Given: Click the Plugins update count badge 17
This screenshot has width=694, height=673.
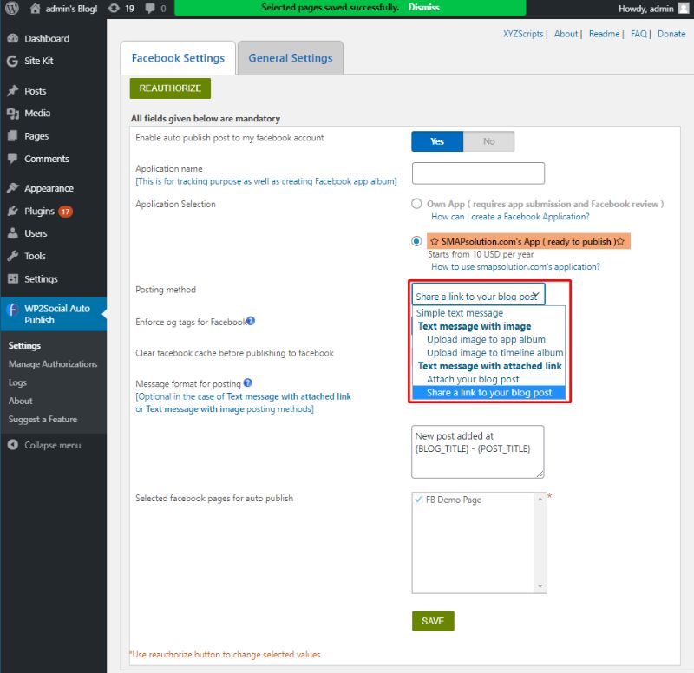Looking at the screenshot, I should point(66,212).
